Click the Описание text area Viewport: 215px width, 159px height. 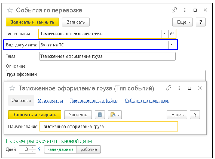(x=106, y=76)
